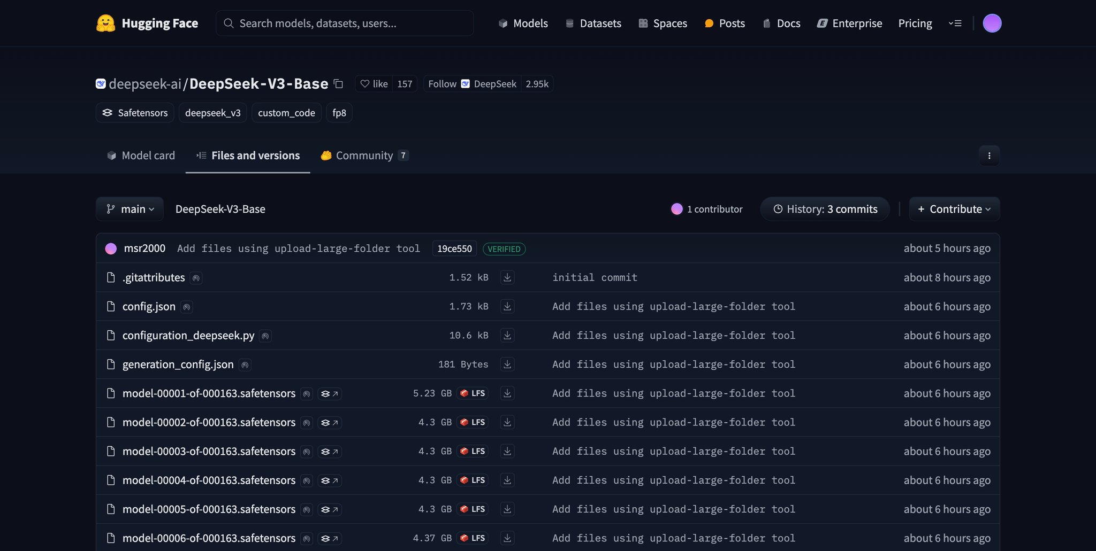Switch to the Community tab
1096x551 pixels.
click(365, 156)
